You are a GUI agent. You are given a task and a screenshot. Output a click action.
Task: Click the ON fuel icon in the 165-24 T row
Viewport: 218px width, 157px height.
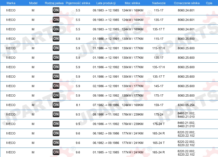click(x=56, y=143)
